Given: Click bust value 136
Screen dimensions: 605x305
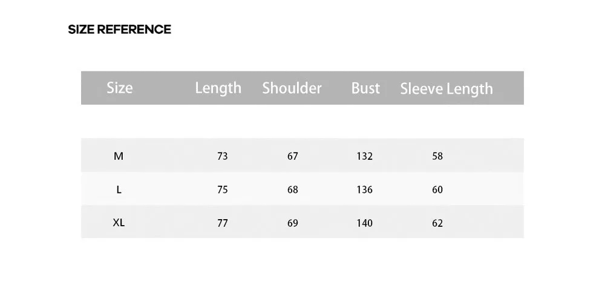Looking at the screenshot, I should tap(365, 189).
